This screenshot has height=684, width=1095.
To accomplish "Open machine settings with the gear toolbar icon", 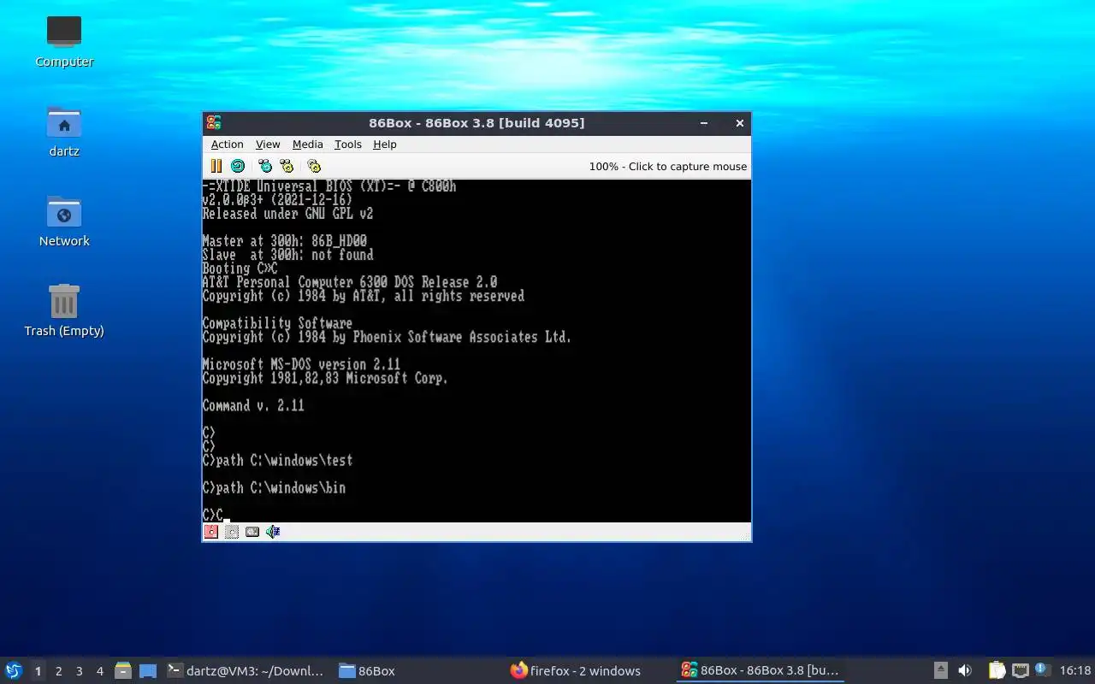I will pyautogui.click(x=314, y=166).
